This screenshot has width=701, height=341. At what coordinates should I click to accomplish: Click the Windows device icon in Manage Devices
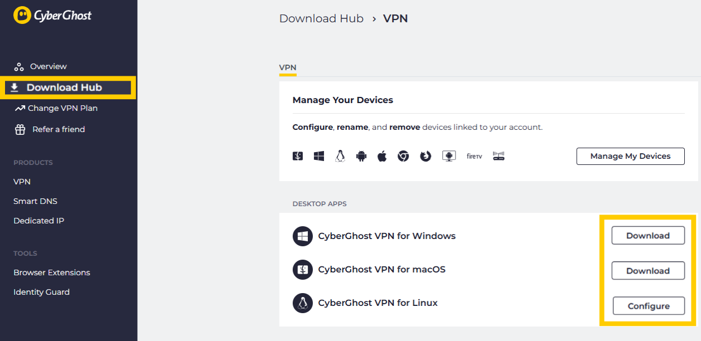click(319, 156)
